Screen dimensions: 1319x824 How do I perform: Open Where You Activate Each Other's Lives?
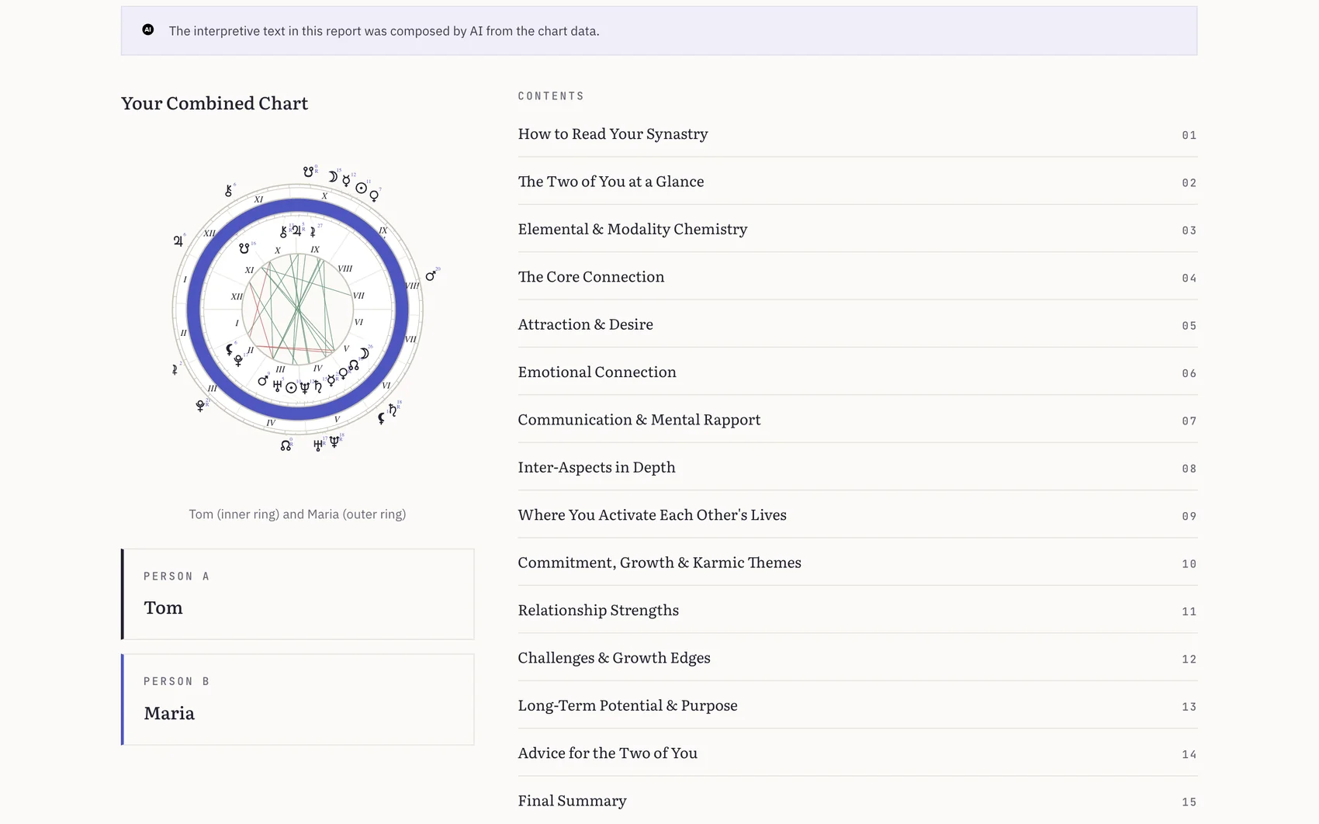[x=857, y=515]
